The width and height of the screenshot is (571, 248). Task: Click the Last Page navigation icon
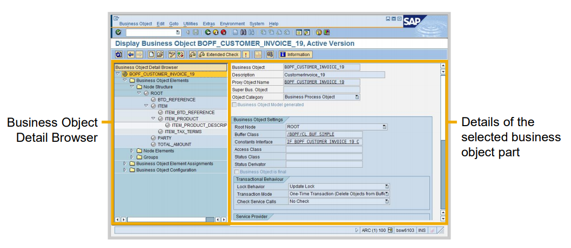pos(287,32)
